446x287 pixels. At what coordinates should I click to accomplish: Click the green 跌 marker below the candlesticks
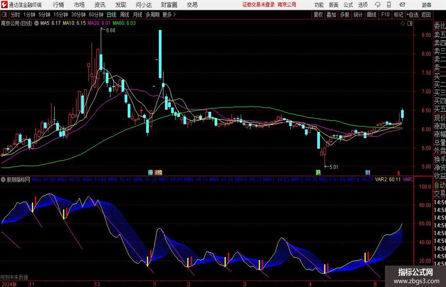pos(318,172)
